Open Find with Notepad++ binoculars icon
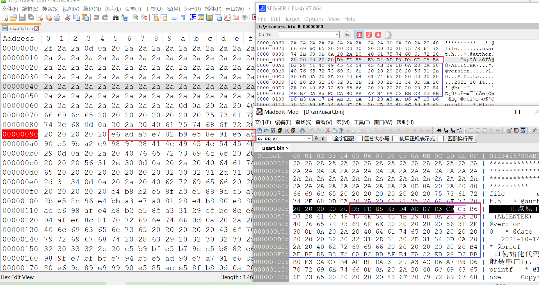The image size is (539, 285). 115,18
